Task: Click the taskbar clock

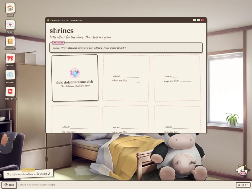Action: tap(243, 185)
